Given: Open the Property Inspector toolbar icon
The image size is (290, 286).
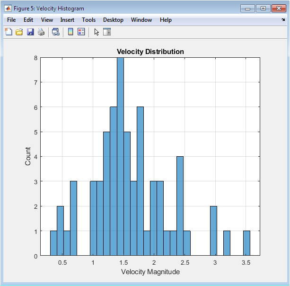Looking at the screenshot, I should pos(107,32).
